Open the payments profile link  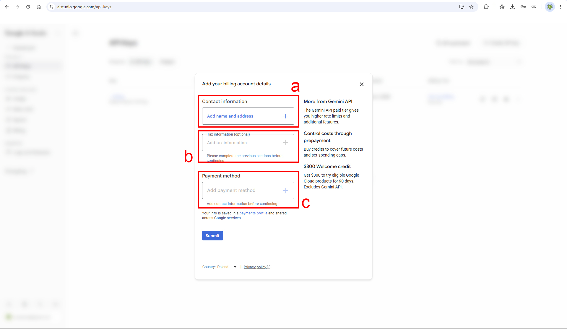point(253,213)
